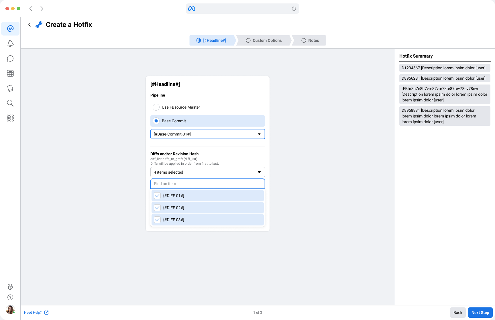
Task: Uncheck the {#DIFF-03#} checkbox
Action: point(157,220)
